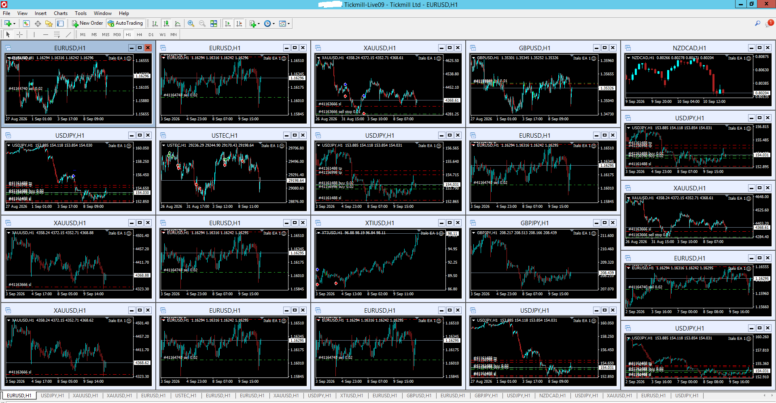The image size is (776, 403).
Task: Switch to the XTIUSD,H1 bottom tab
Action: 352,396
